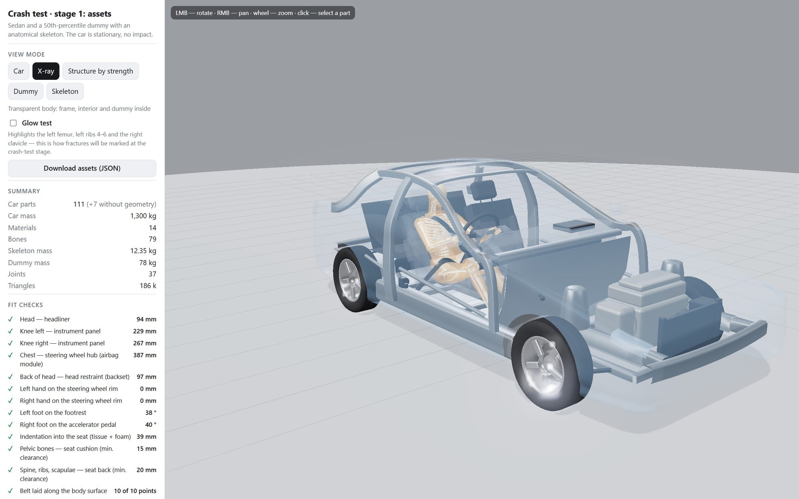Click 'Left foot on the footrest' row
This screenshot has height=499, width=799.
82,413
